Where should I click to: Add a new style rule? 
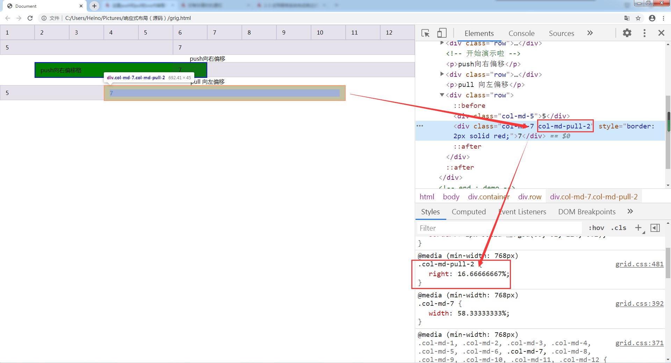638,228
